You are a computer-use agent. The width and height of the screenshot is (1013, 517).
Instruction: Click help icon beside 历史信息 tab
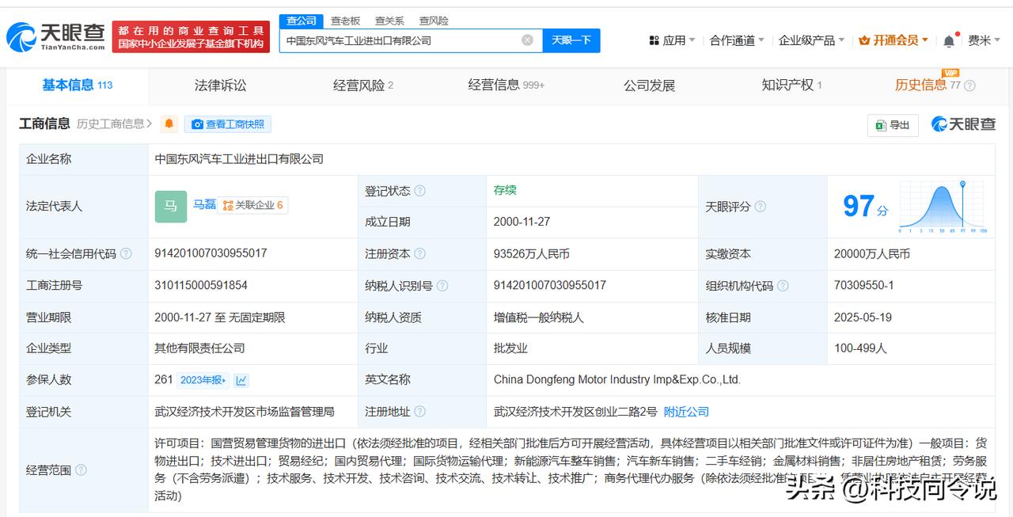(969, 86)
